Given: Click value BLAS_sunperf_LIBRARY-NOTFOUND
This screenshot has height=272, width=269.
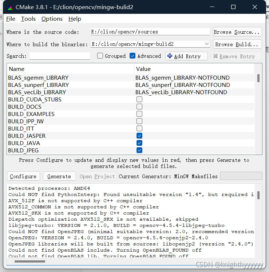Looking at the screenshot, I should tap(183, 85).
